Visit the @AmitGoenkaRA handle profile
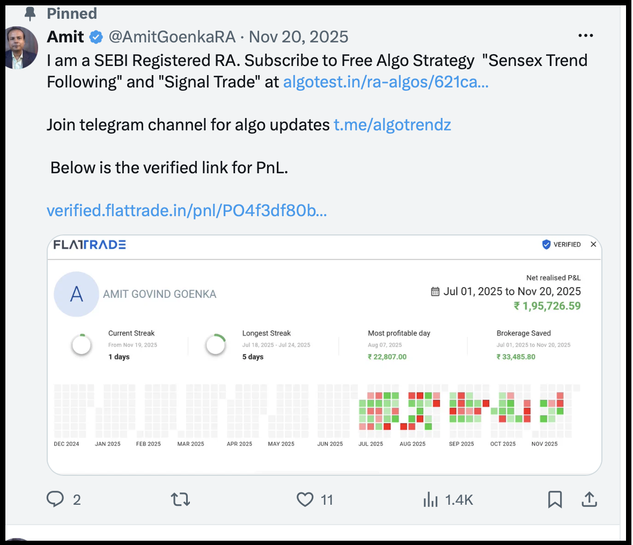Image resolution: width=633 pixels, height=545 pixels. pos(172,37)
